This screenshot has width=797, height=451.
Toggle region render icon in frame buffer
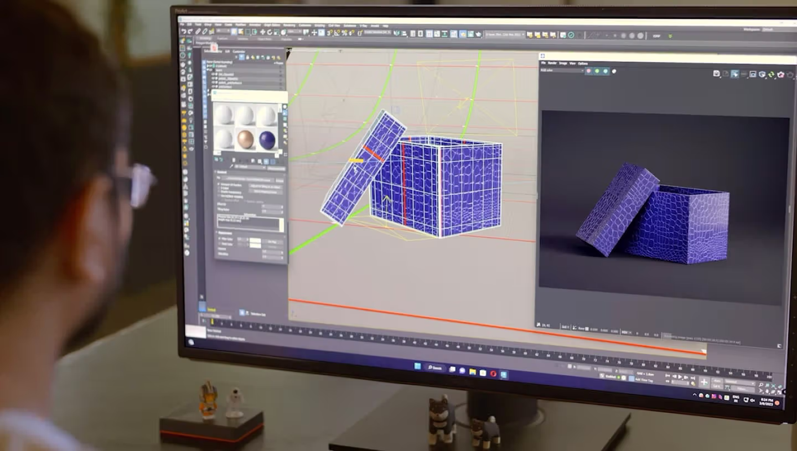click(735, 74)
